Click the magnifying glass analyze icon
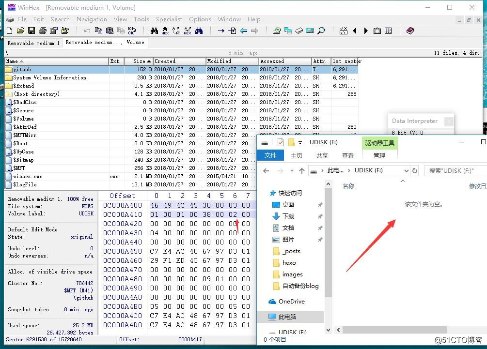487x349 pixels. pyautogui.click(x=321, y=30)
